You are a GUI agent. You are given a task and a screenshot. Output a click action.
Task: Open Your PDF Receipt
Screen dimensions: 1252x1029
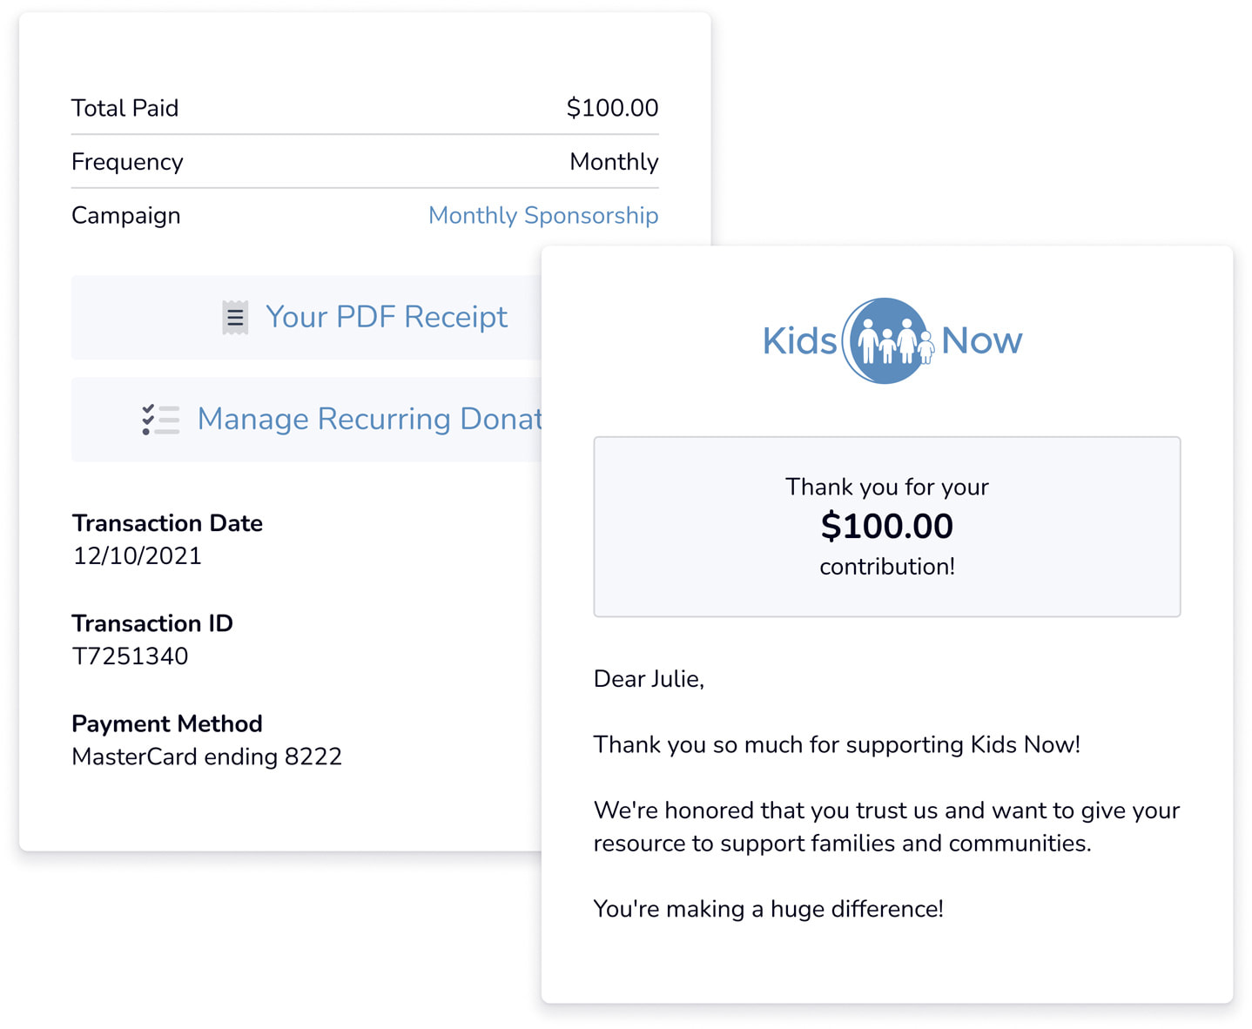tap(306, 317)
